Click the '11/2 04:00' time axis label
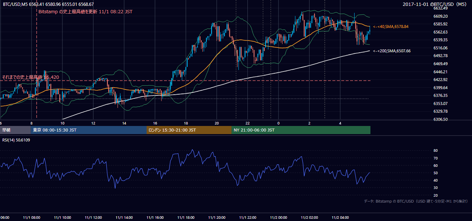 341,218
